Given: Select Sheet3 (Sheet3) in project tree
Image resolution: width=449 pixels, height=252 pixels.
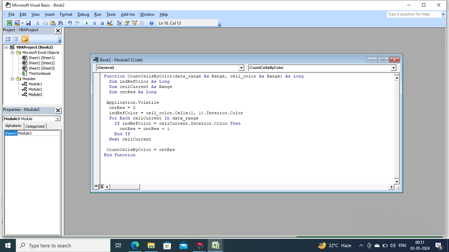Looking at the screenshot, I should click(41, 68).
